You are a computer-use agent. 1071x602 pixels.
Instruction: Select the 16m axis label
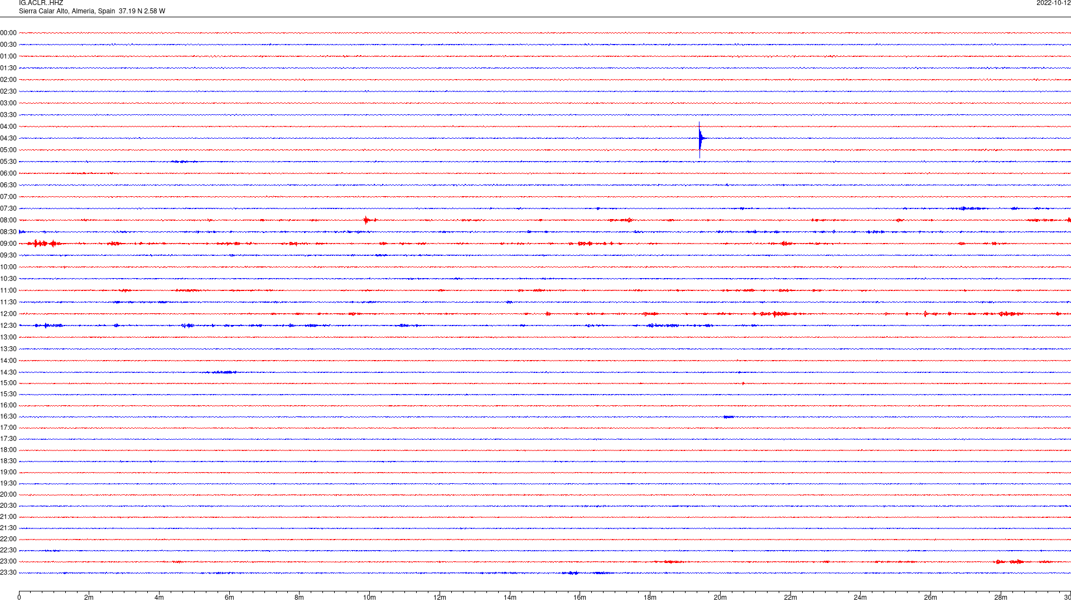580,598
